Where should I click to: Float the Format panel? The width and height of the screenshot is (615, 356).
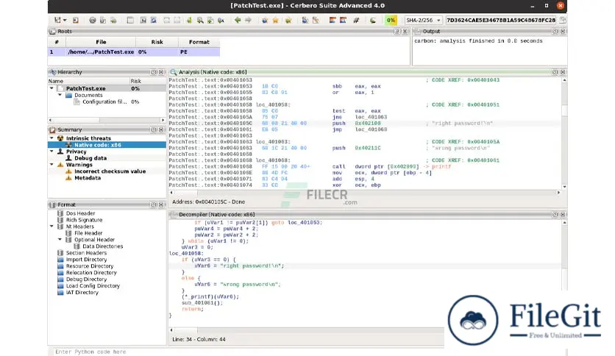pyautogui.click(x=153, y=204)
